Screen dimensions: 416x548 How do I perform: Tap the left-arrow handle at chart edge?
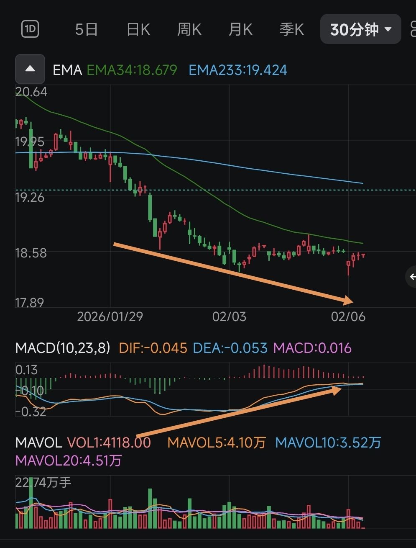tap(411, 277)
